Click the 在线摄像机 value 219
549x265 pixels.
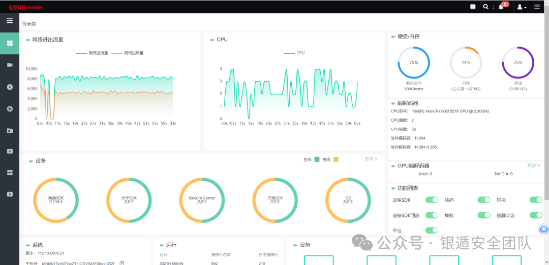[x=262, y=263]
